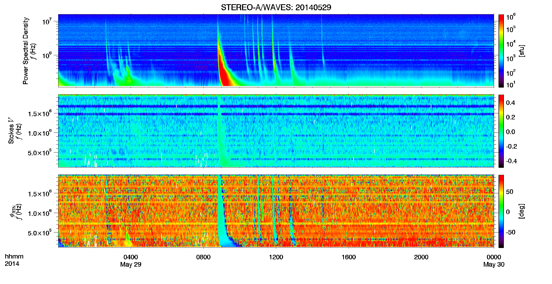Viewport: 552px width, 284px height.
Task: Click the STEREO-A/WAVES: 20140529 plot title
Action: coord(276,7)
